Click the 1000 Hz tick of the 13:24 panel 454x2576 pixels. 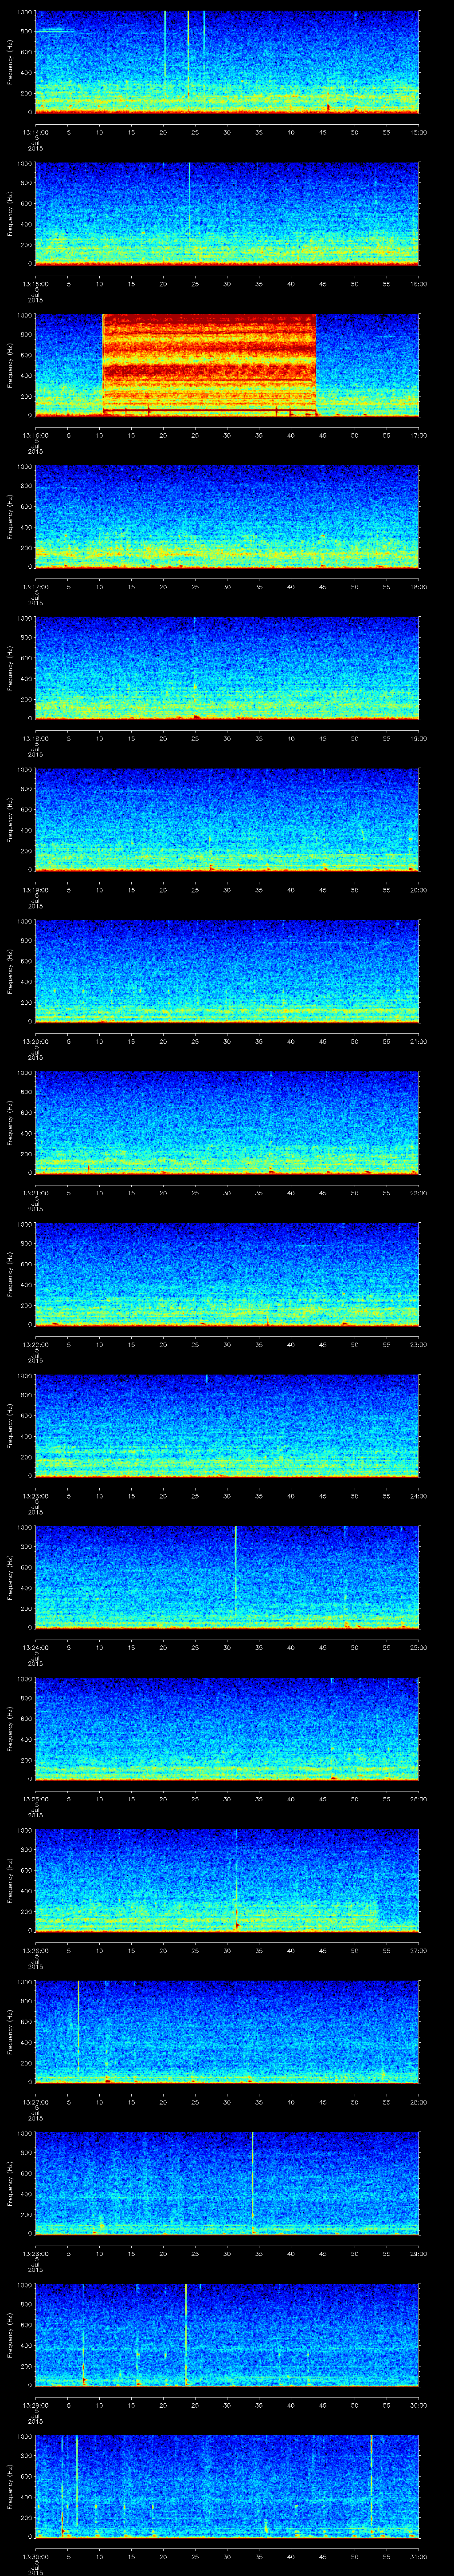24,1528
